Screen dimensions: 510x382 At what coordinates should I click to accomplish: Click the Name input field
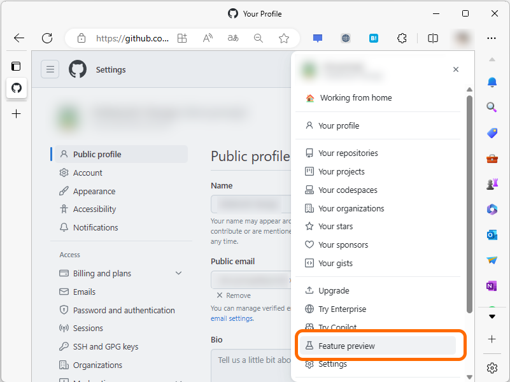click(251, 204)
